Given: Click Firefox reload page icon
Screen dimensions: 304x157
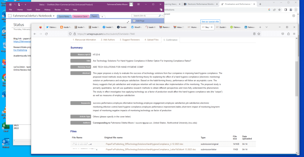Looking at the screenshot, I should (x=46, y=34).
